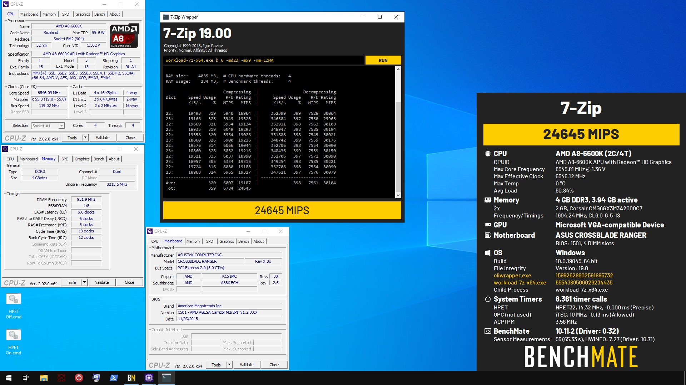Click the 7-Zip command line input field
The image size is (686, 385).
coord(264,60)
